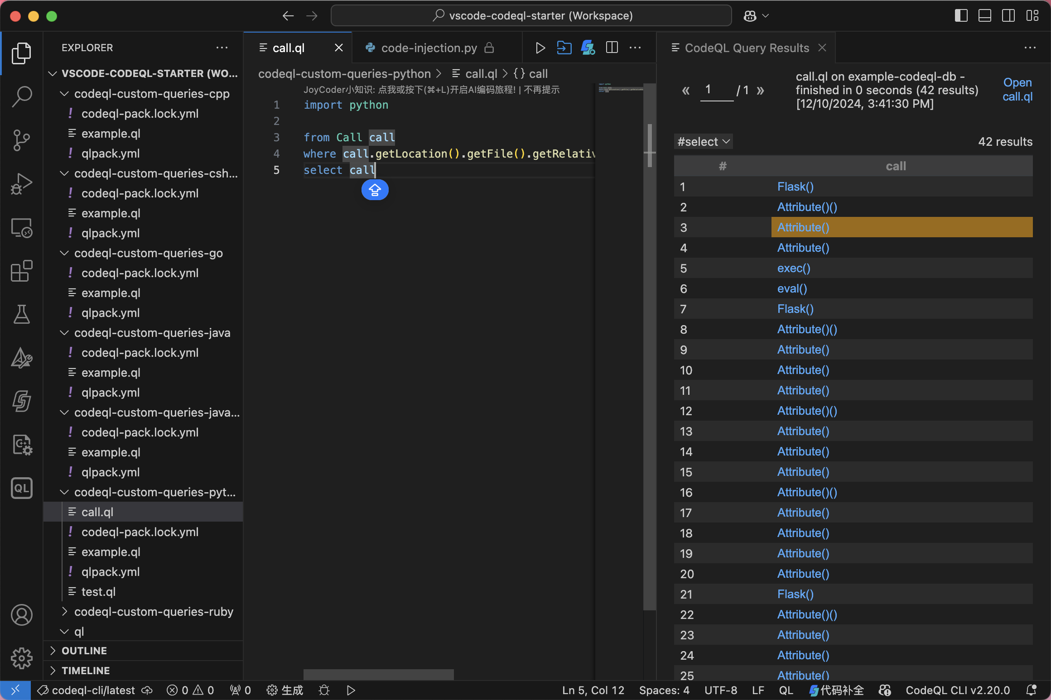The height and width of the screenshot is (700, 1051).
Task: Open the Source Control view
Action: 21,140
